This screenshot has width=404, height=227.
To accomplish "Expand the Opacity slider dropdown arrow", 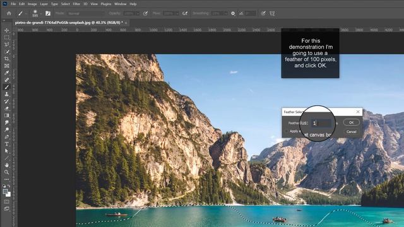I will [x=138, y=13].
